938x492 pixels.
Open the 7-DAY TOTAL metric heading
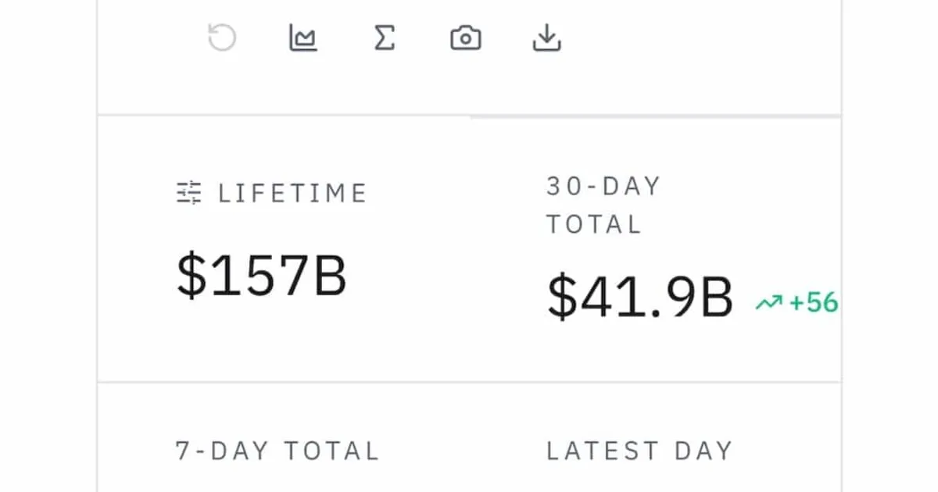277,451
